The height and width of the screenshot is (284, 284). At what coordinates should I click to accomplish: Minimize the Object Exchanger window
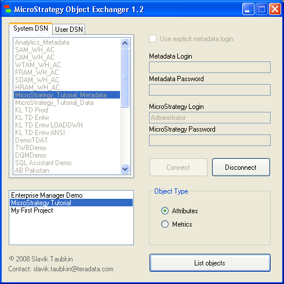click(248, 9)
